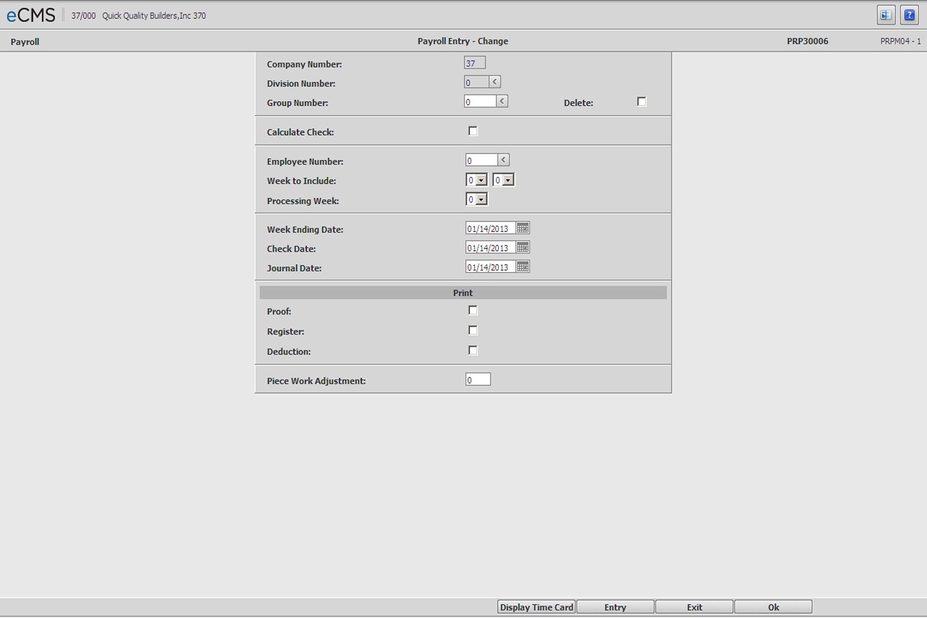
Task: Focus the Group Number field
Action: (480, 101)
